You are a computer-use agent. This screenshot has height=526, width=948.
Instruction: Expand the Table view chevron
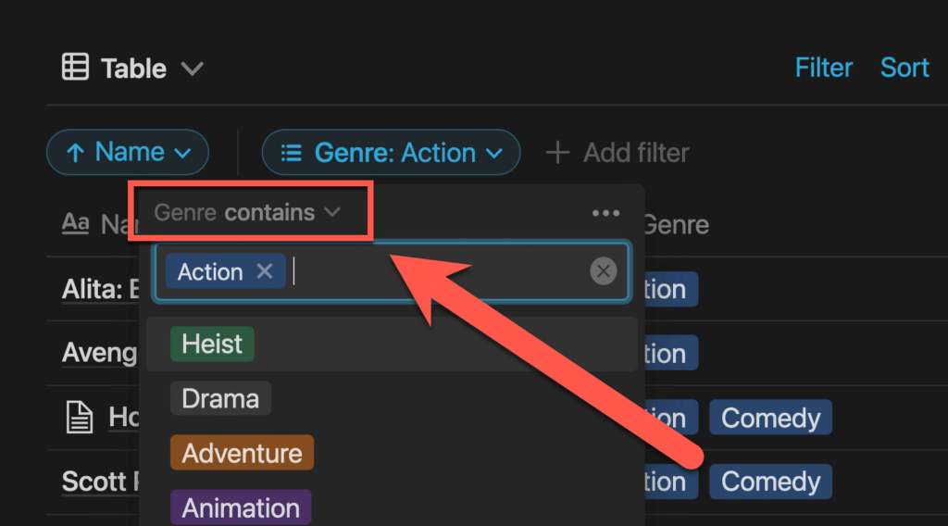tap(193, 69)
